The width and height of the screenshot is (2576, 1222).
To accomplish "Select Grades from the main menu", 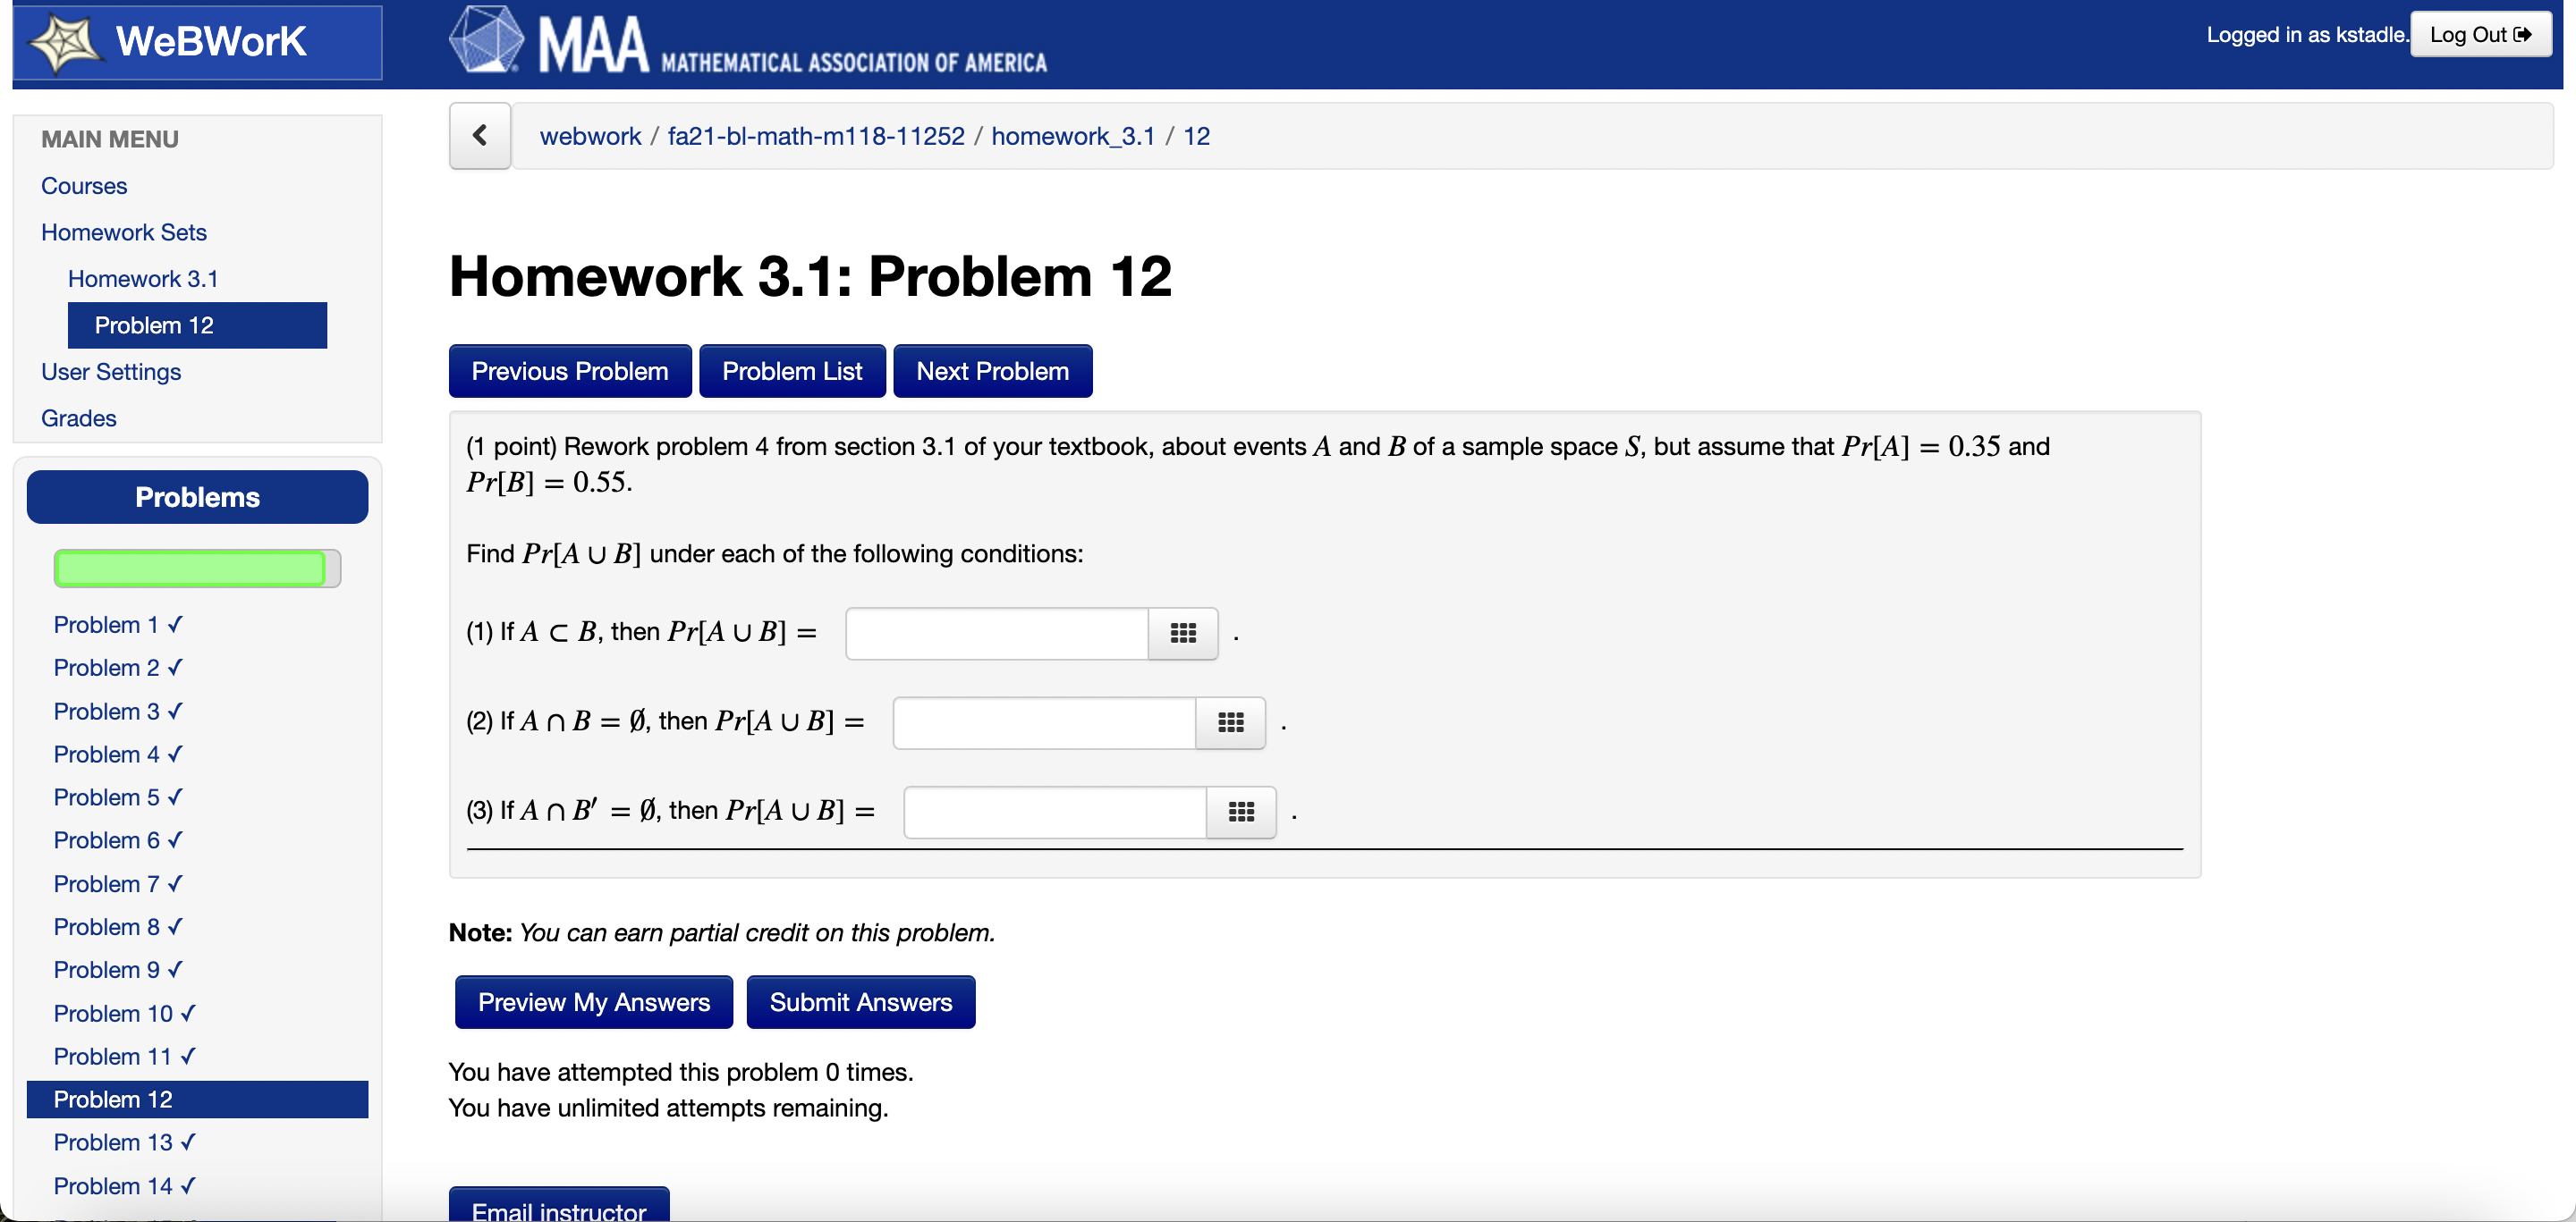I will 78,417.
